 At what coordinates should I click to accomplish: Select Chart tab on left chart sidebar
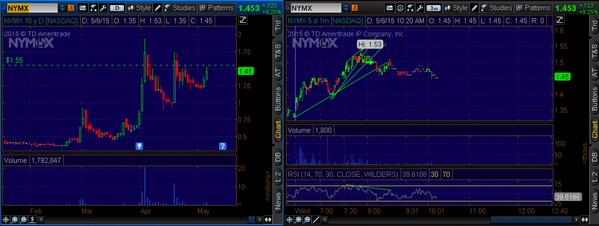coord(278,130)
